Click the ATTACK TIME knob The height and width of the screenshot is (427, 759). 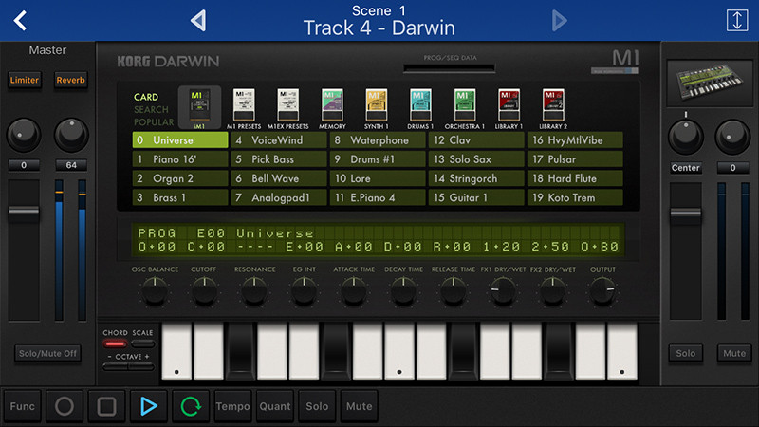pos(354,291)
